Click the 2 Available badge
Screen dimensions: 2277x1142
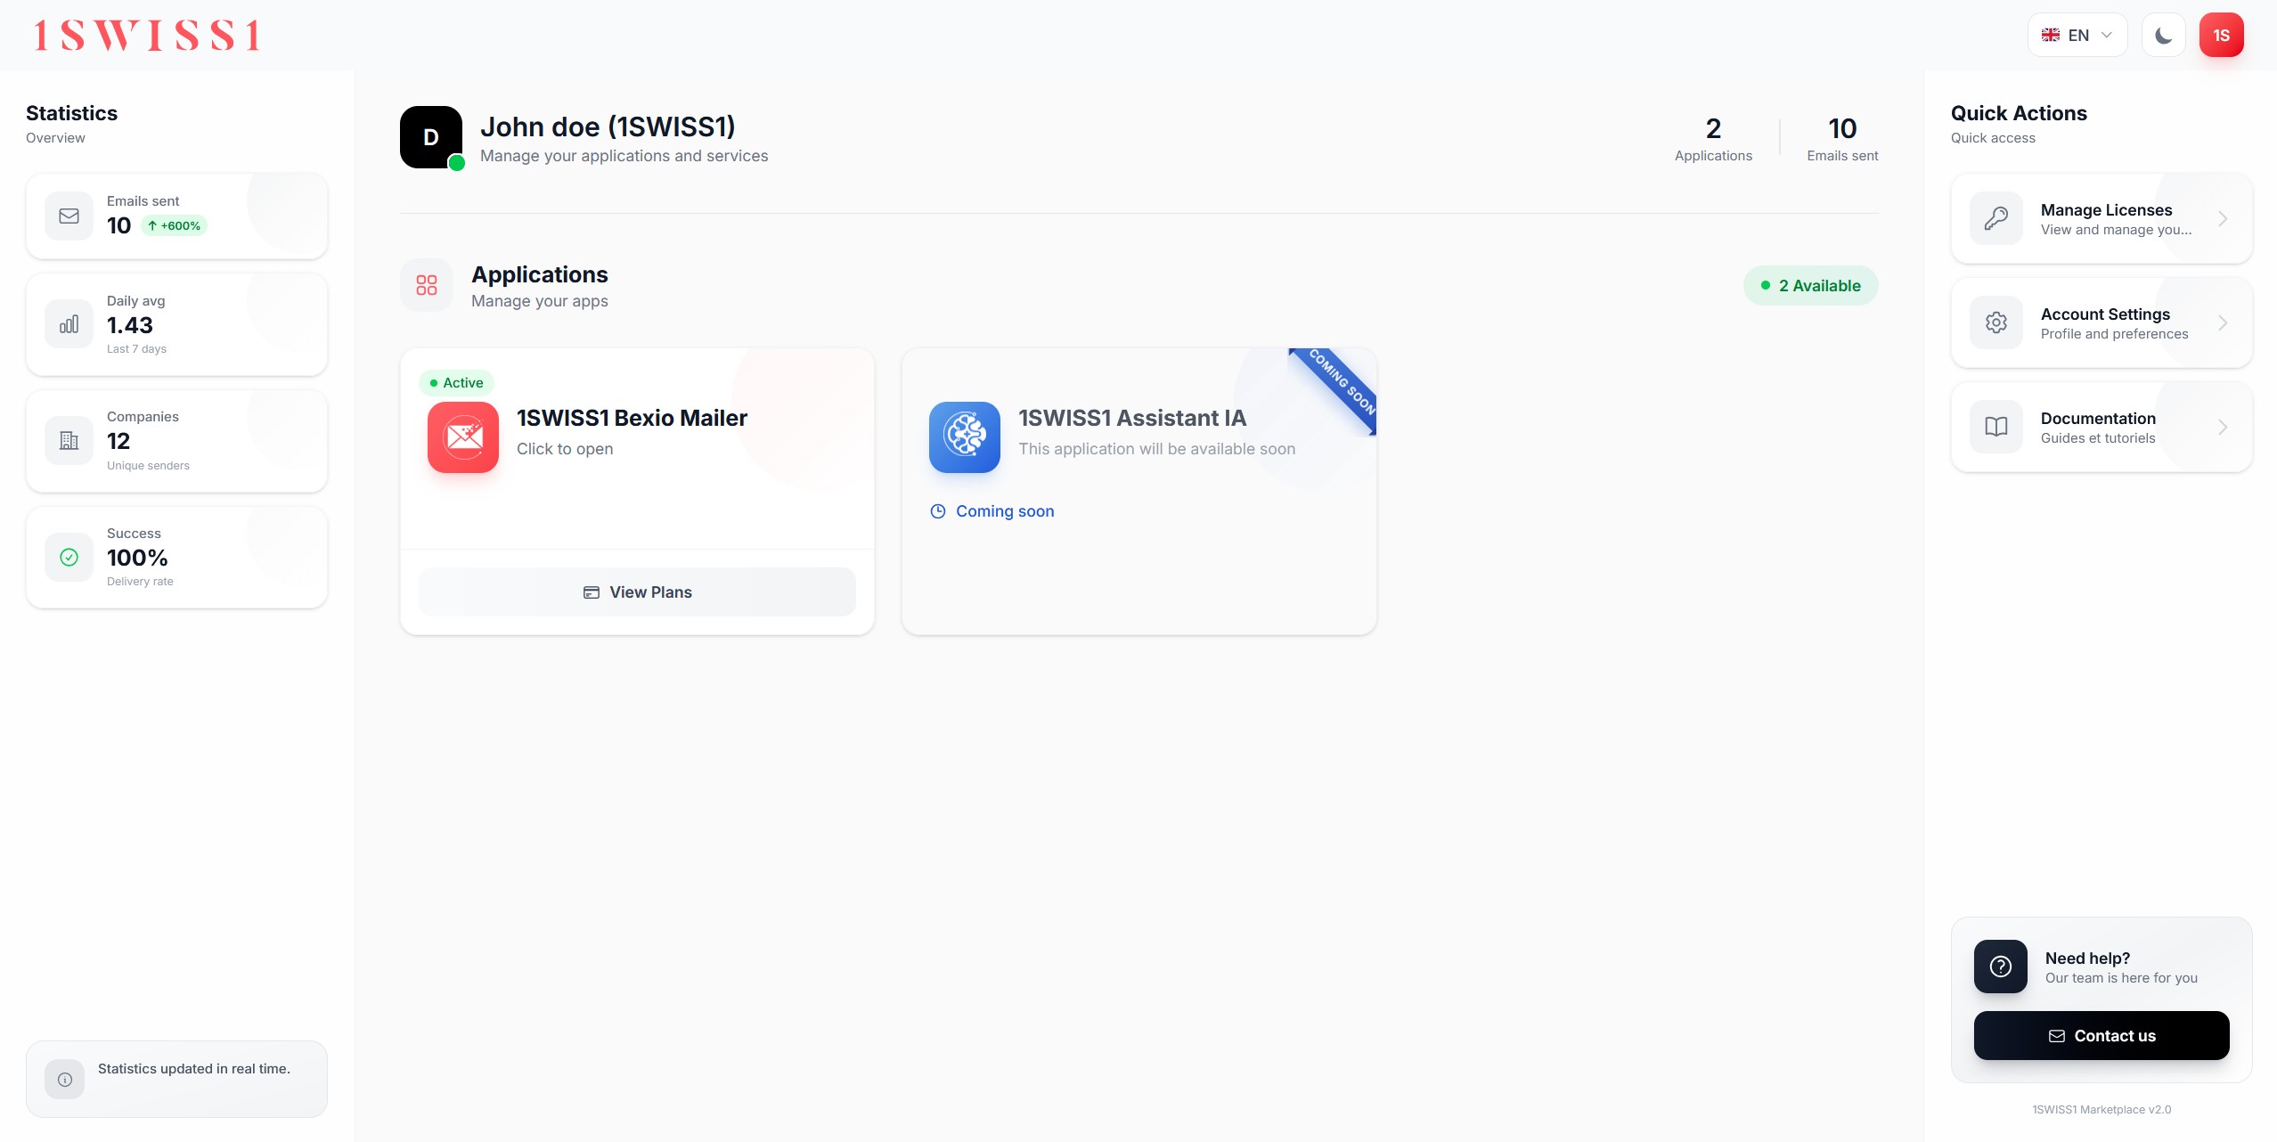[1811, 286]
